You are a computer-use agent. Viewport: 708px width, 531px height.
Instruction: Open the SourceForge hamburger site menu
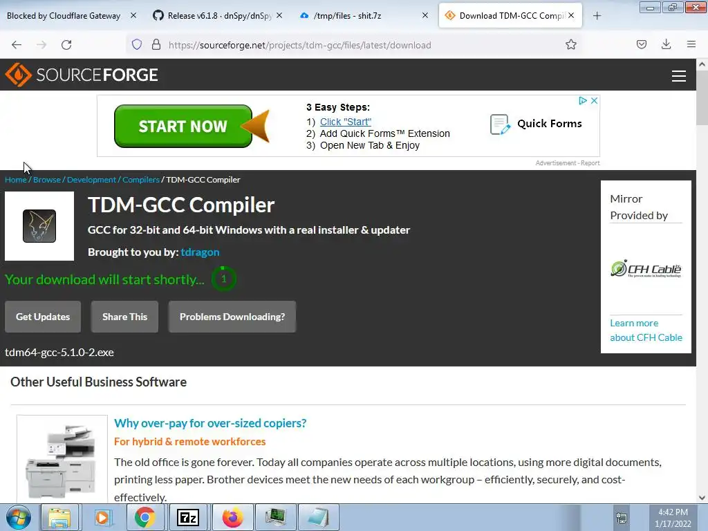[679, 76]
